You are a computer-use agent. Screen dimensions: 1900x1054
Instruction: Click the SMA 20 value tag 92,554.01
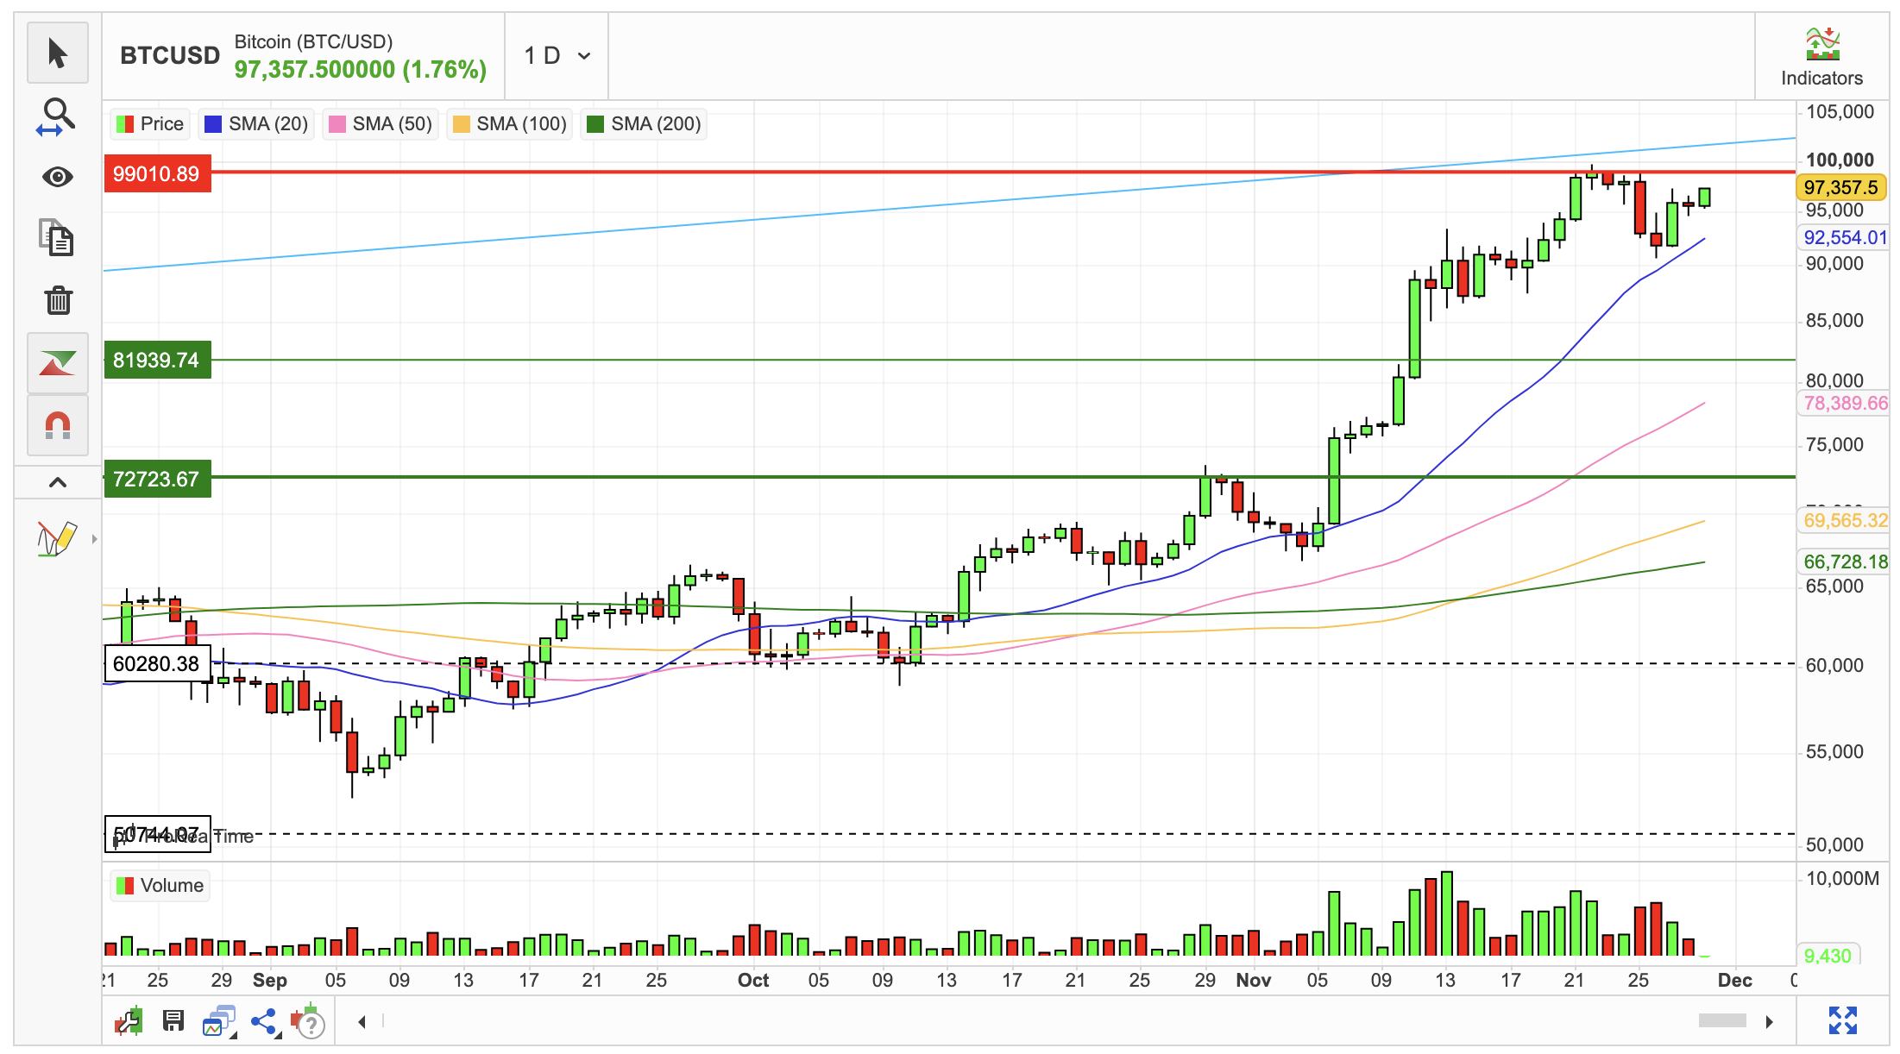point(1845,237)
